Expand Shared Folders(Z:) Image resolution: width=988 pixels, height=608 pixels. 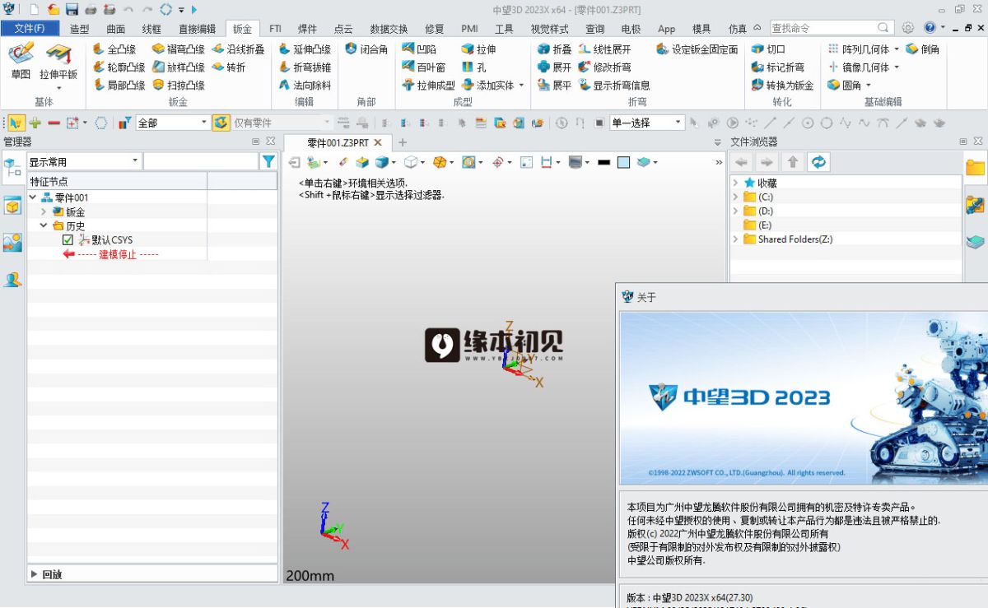point(735,239)
